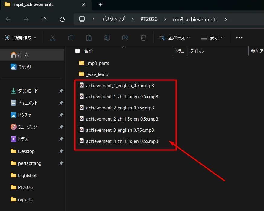Image resolution: width=264 pixels, height=211 pixels.
Task: Open the 表示 view dropdown
Action: click(212, 38)
